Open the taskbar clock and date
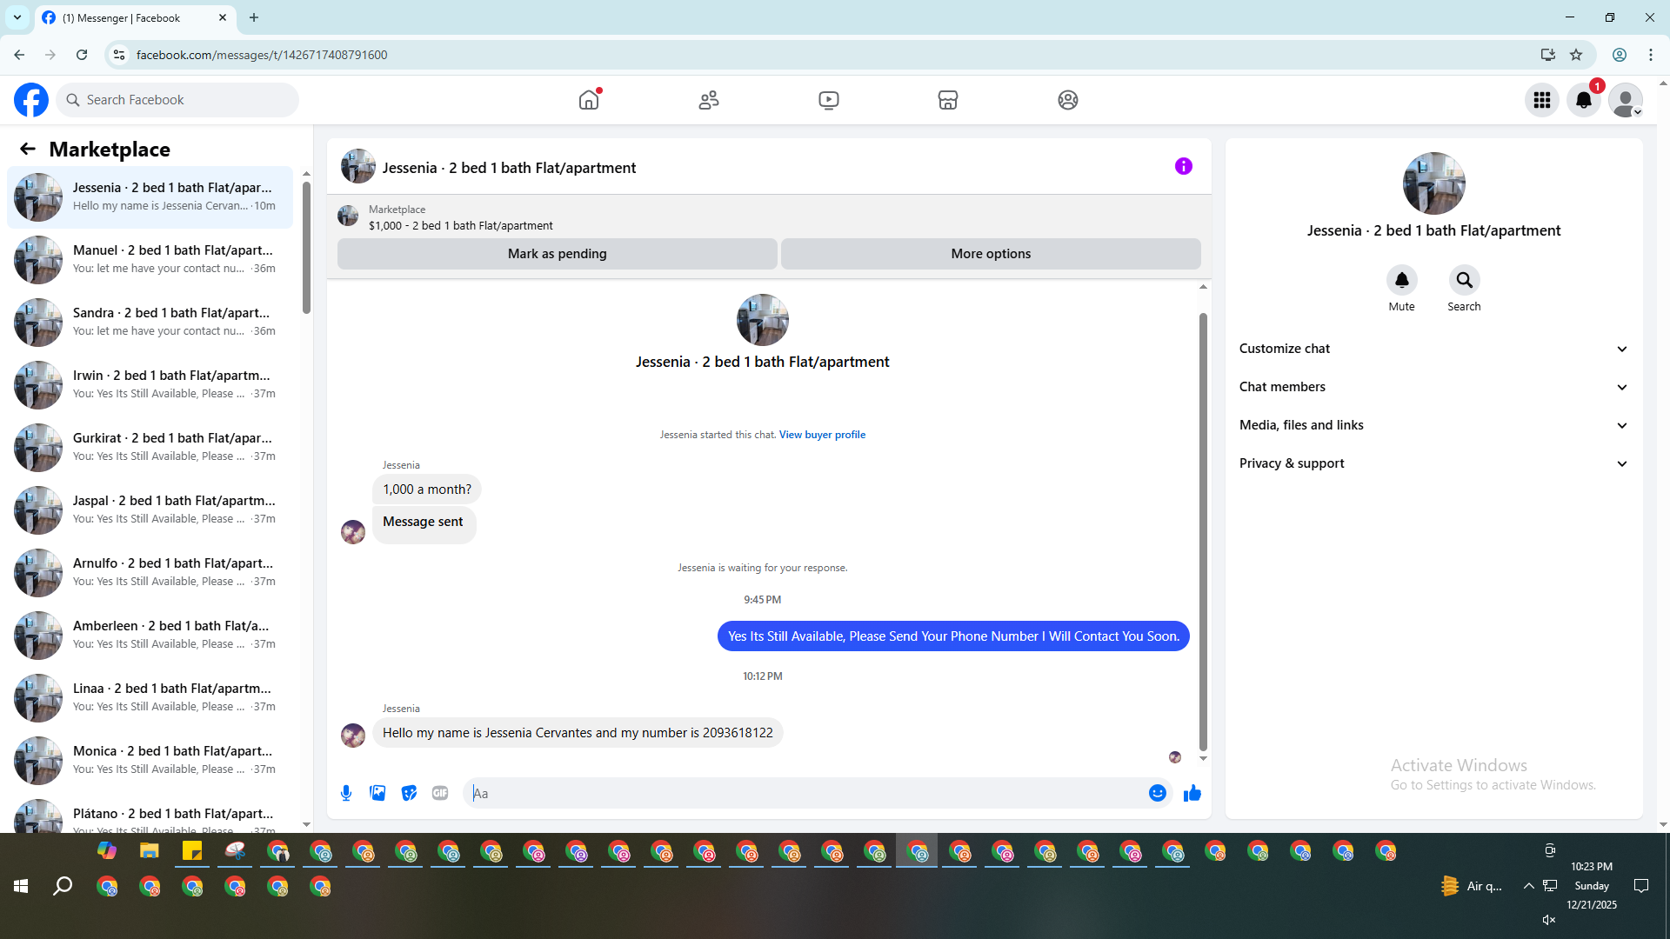 pos(1592,886)
